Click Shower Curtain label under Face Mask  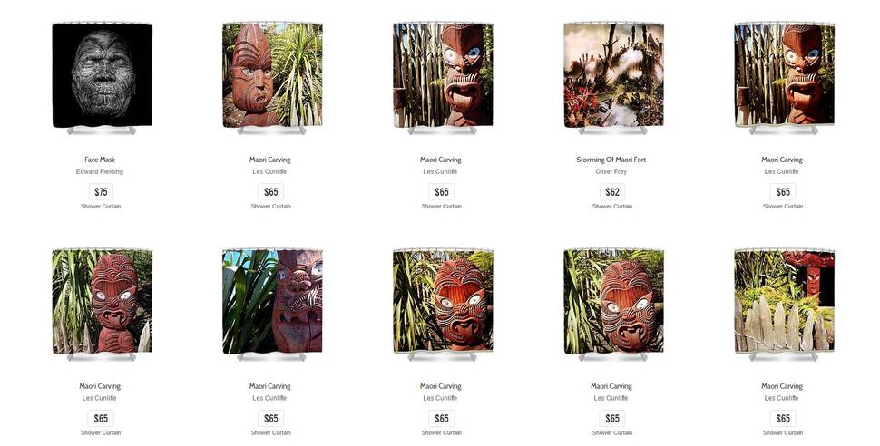tap(101, 207)
